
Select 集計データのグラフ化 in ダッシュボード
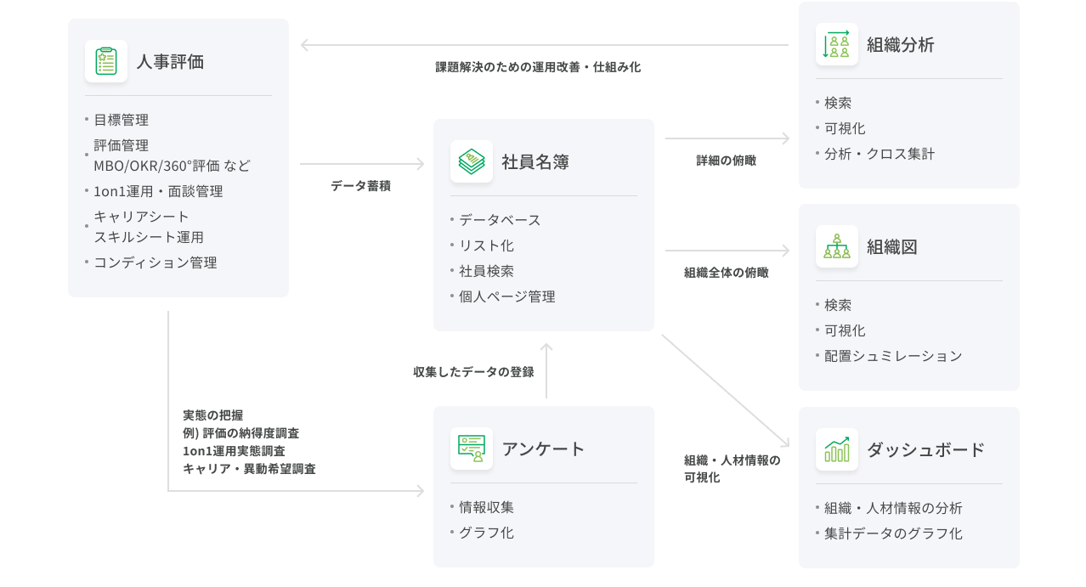(x=893, y=533)
